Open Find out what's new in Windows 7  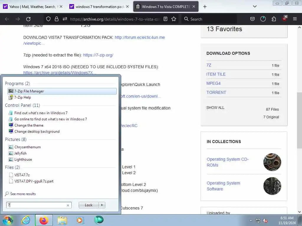coord(41,113)
